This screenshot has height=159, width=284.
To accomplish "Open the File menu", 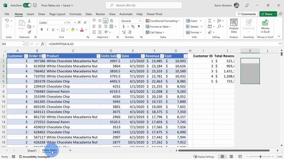I will point(7,14).
